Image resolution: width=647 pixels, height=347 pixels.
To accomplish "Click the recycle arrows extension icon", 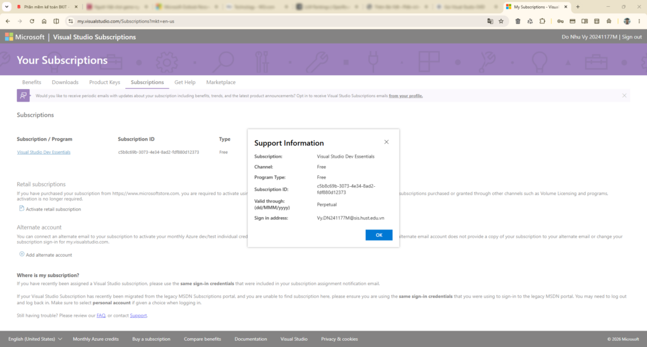I will (530, 21).
